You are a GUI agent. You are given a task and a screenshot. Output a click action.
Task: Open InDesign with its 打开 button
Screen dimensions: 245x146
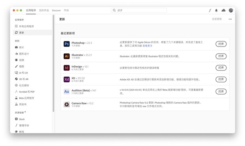point(221,68)
